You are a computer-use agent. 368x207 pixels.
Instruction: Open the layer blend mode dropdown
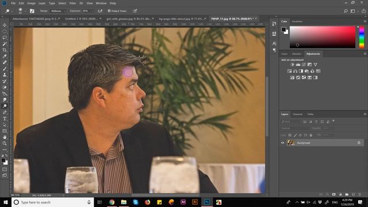pos(295,128)
